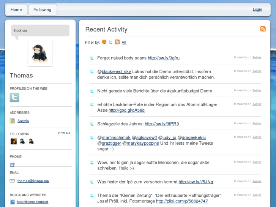Click the map icon beside Austria

pyautogui.click(x=12, y=121)
